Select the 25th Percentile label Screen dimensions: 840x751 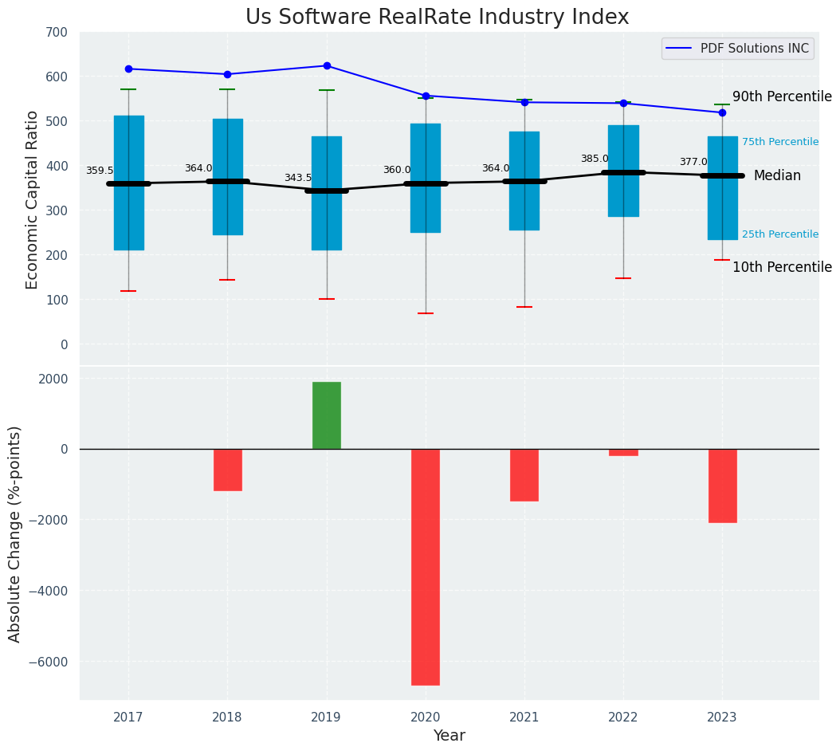[779, 234]
